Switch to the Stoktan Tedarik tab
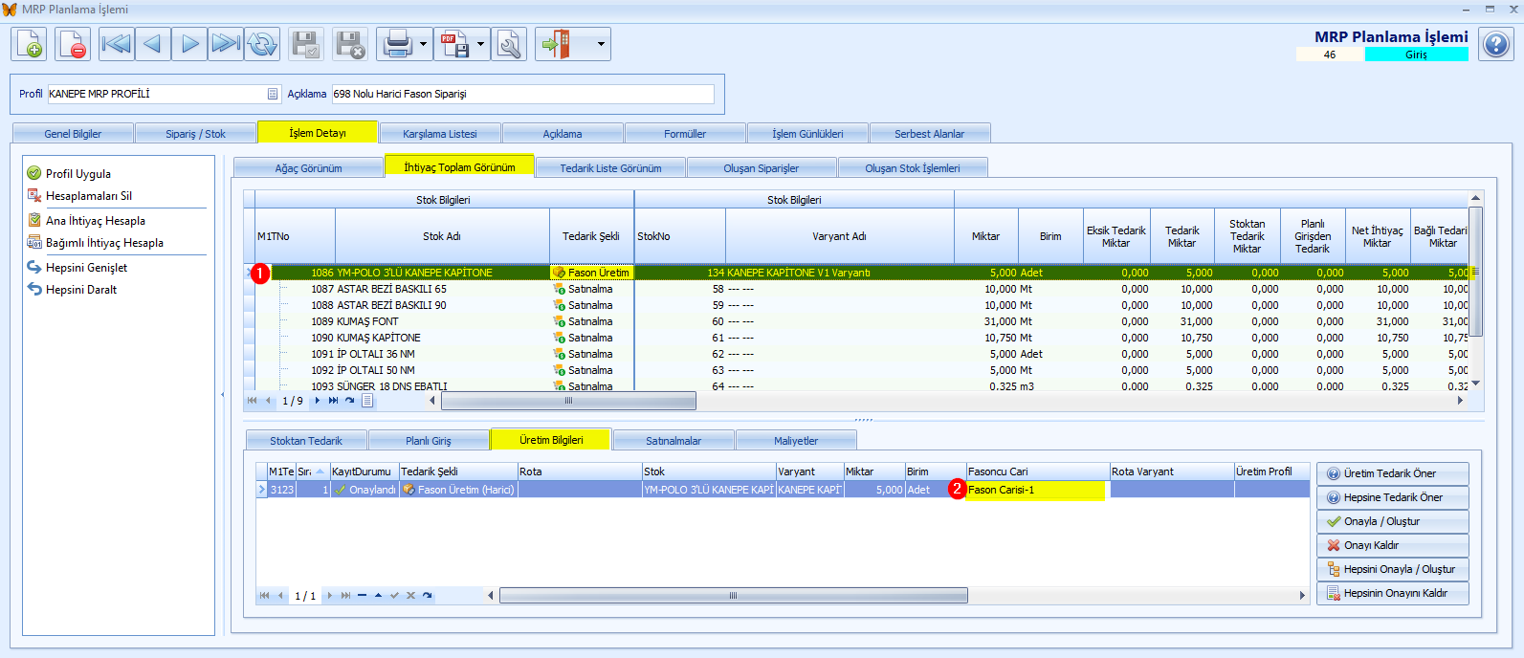The height and width of the screenshot is (658, 1524). click(306, 441)
